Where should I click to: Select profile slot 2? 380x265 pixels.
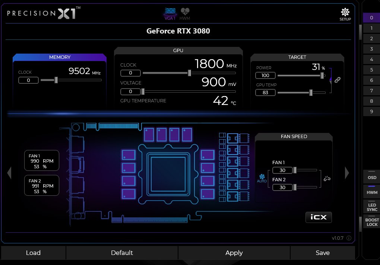tap(371, 38)
